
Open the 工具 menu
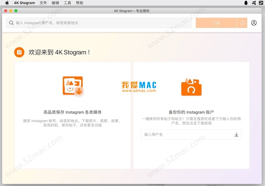[x=67, y=3]
